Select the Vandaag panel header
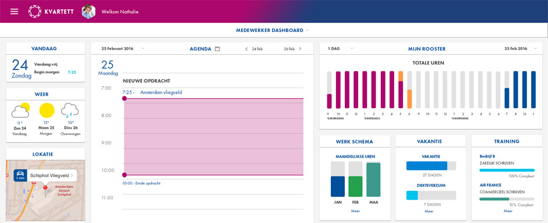This screenshot has height=223, width=548. click(x=45, y=48)
